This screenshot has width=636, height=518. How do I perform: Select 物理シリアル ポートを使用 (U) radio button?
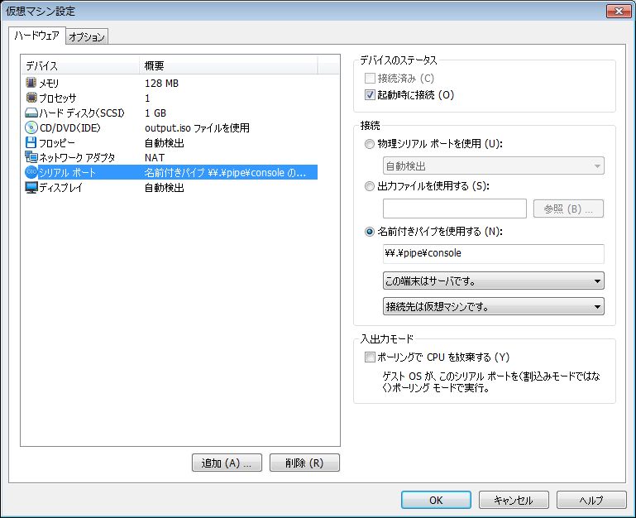[x=370, y=144]
